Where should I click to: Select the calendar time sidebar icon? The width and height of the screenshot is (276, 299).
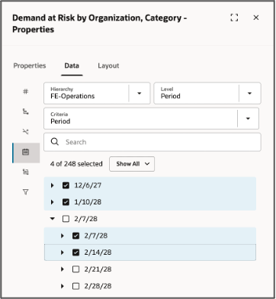(25, 152)
